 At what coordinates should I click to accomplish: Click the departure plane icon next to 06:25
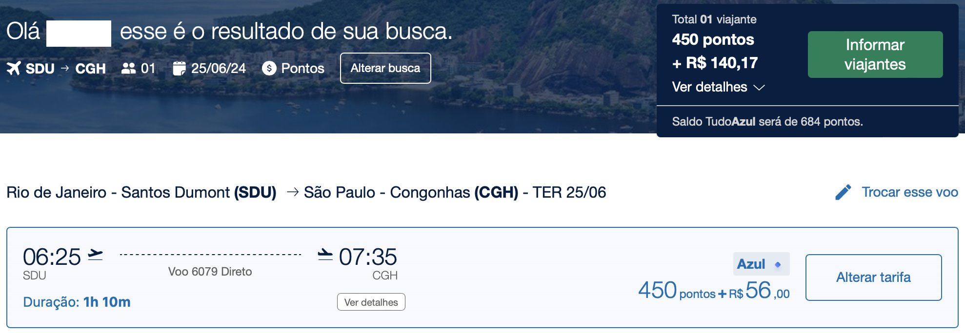pos(96,255)
